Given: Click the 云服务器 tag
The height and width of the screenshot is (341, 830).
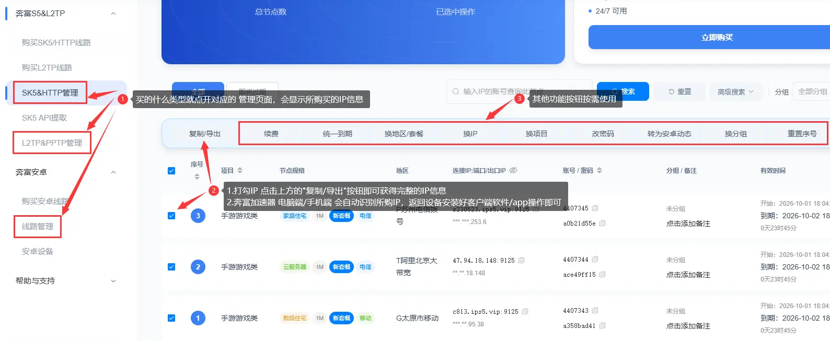Looking at the screenshot, I should tap(295, 267).
